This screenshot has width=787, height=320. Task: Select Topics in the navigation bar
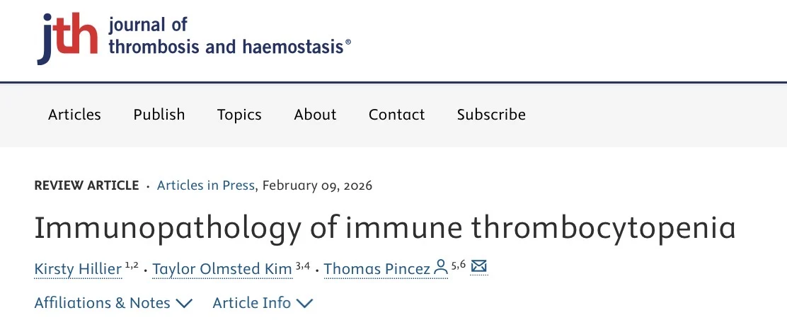pyautogui.click(x=239, y=115)
